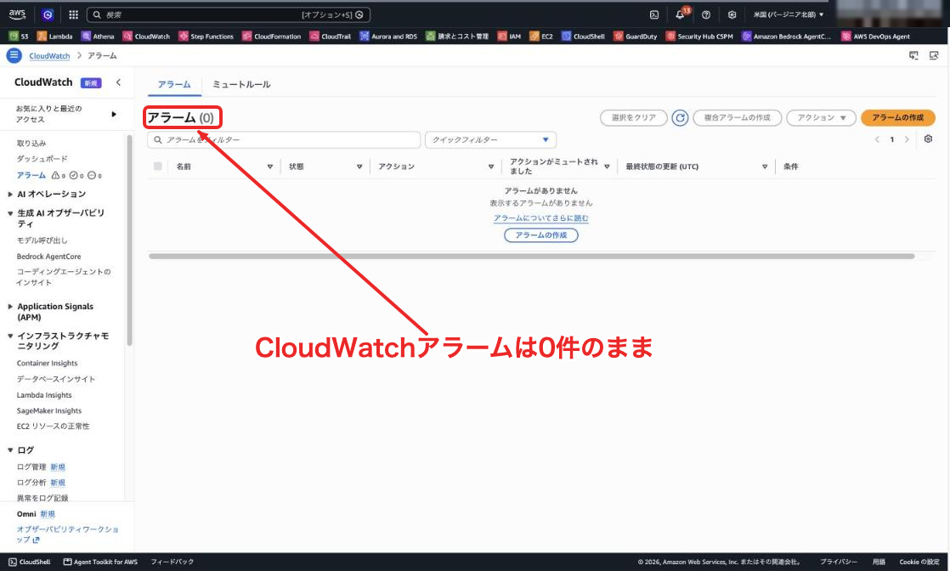Open the alarm table preferences gear
Screen dimensions: 950x571
pos(928,139)
